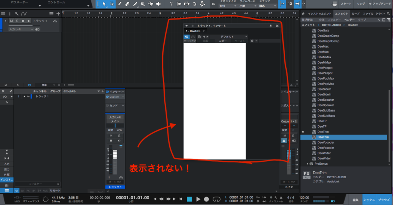The image size is (393, 205).
Task: Click the コピー button in plugin window
Action: tap(223, 41)
